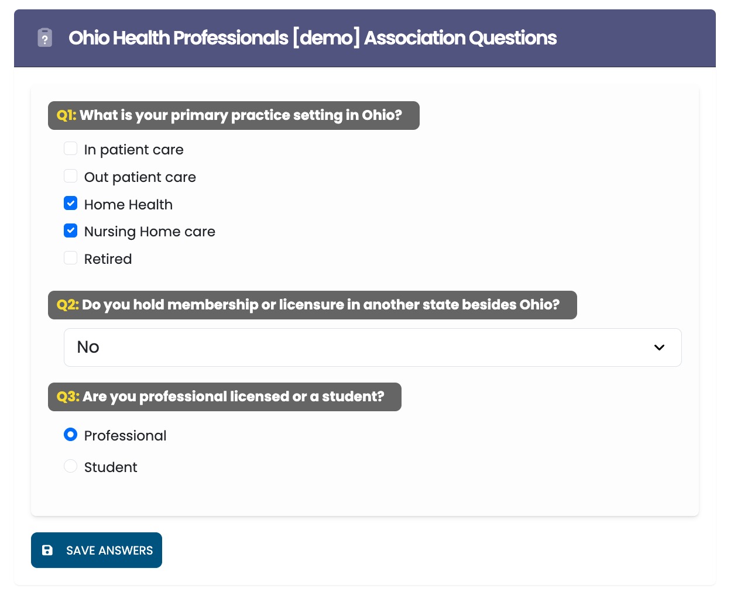The image size is (734, 592).
Task: Tick the Retired checkbox
Action: click(71, 258)
